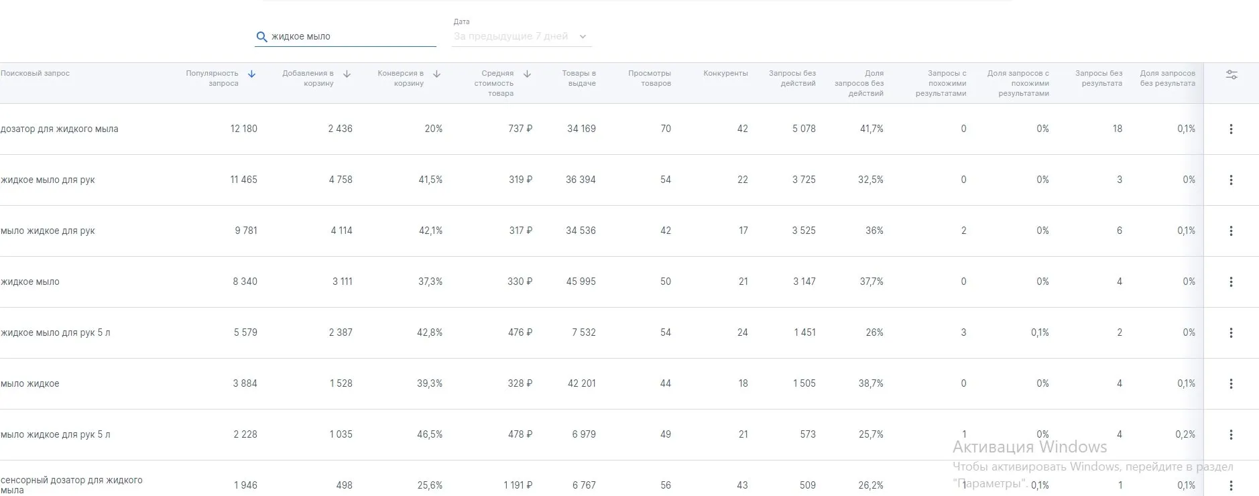Click the popularity value '9 781'

246,231
